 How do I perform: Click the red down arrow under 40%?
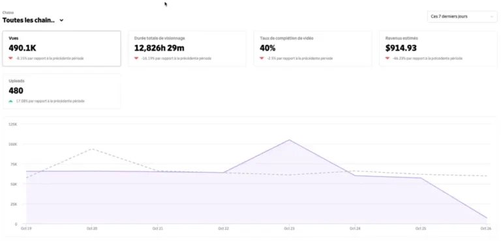[262, 59]
